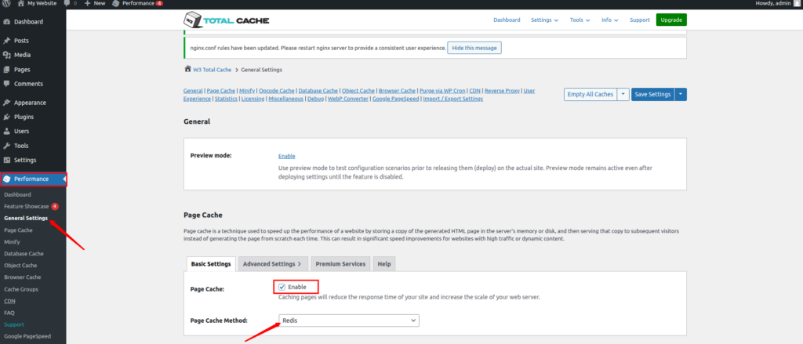The height and width of the screenshot is (344, 803).
Task: Open Browser Cache in Performance submenu
Action: 23,277
